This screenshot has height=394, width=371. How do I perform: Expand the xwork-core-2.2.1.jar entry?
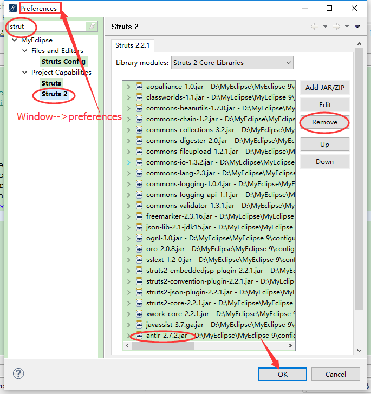coord(128,314)
